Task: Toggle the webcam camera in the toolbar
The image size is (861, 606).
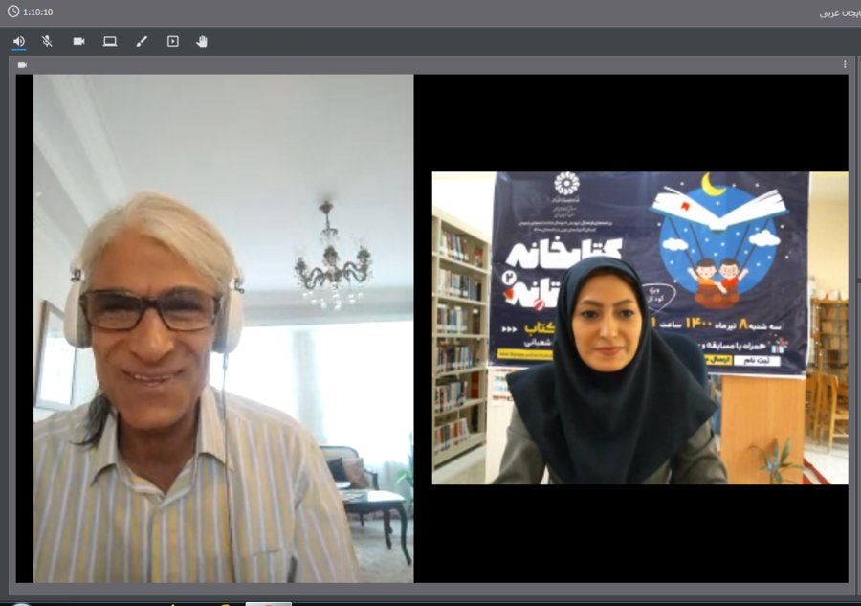Action: [78, 41]
